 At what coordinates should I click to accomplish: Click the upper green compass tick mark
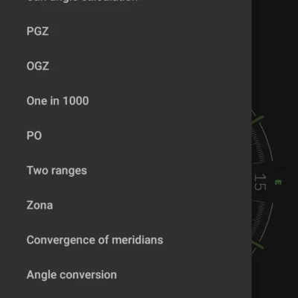click(258, 120)
